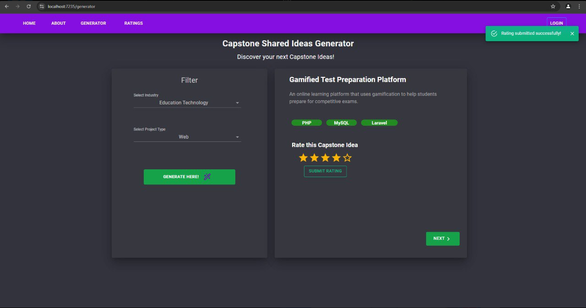Click GENERATE HERE! button
The width and height of the screenshot is (586, 308).
click(x=190, y=177)
